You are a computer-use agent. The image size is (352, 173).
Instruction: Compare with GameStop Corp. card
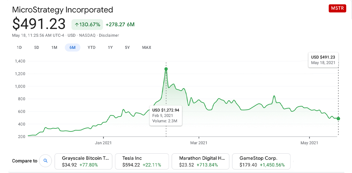tap(261, 161)
